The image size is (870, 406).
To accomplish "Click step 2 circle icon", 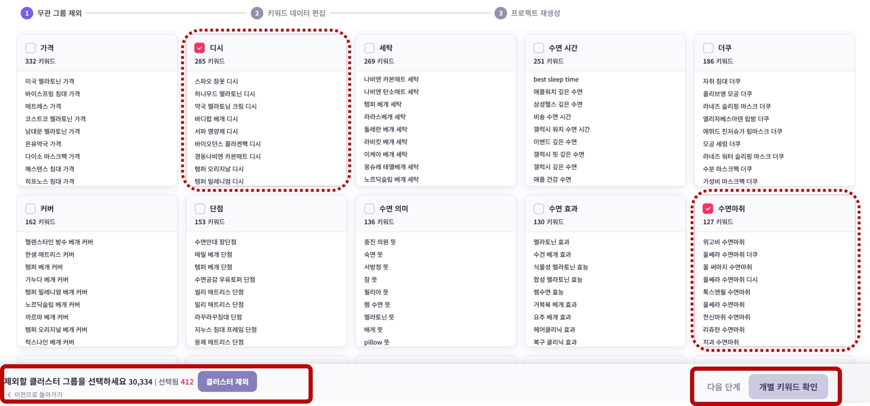I will (257, 13).
